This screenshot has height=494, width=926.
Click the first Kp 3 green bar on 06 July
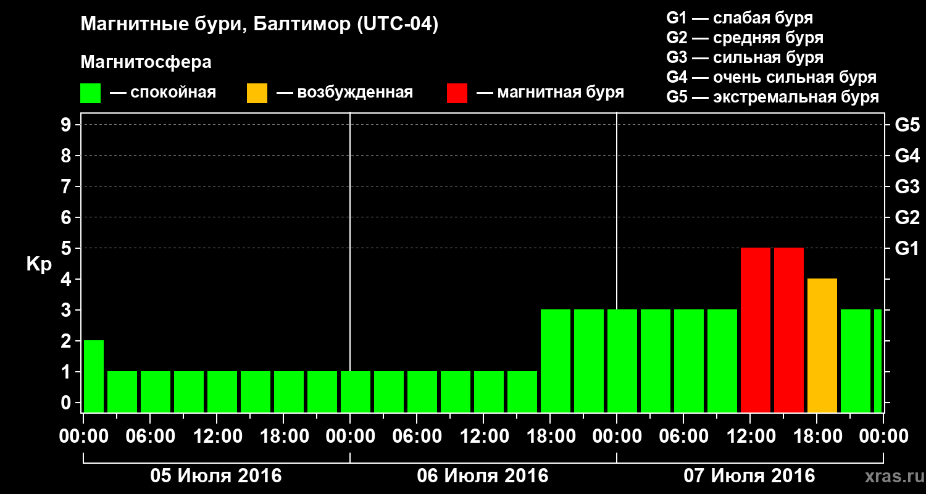click(x=556, y=361)
